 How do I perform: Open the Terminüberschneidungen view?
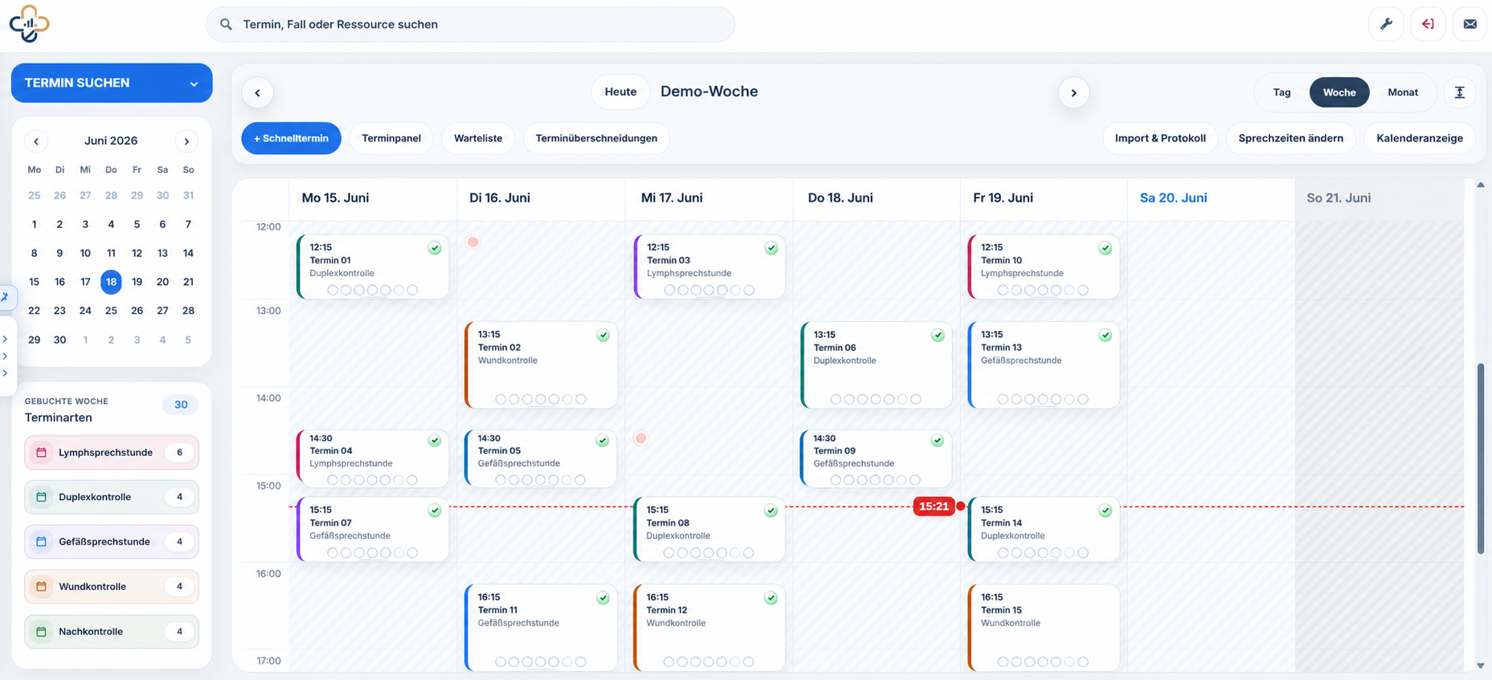pyautogui.click(x=596, y=138)
